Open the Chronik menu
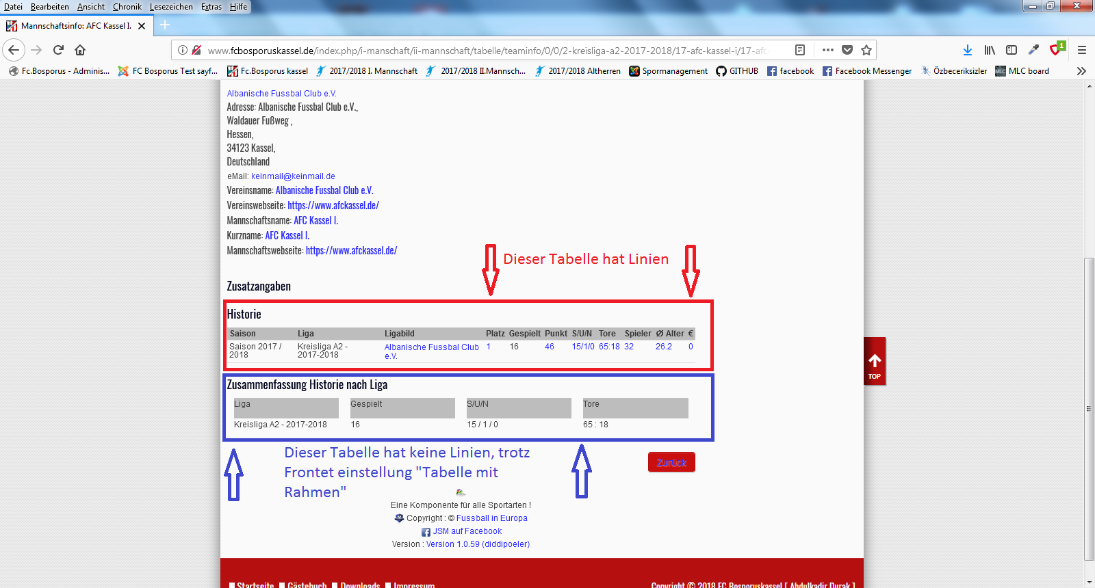1095x588 pixels. (x=127, y=7)
